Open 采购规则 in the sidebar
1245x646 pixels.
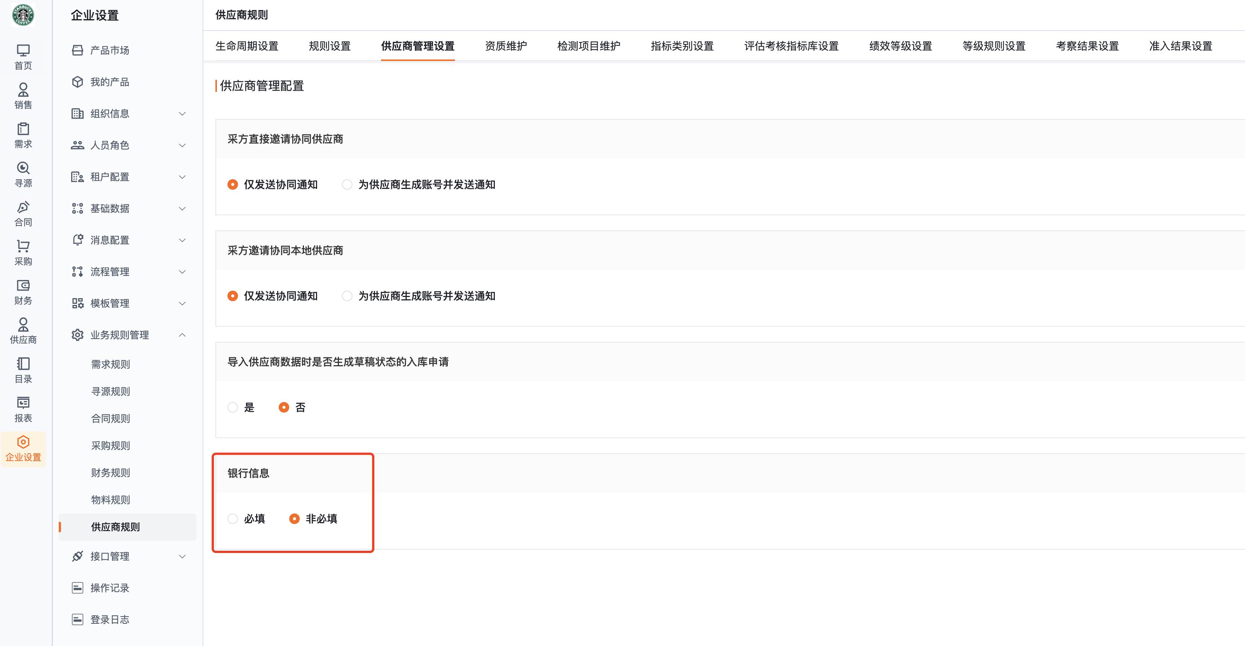111,445
